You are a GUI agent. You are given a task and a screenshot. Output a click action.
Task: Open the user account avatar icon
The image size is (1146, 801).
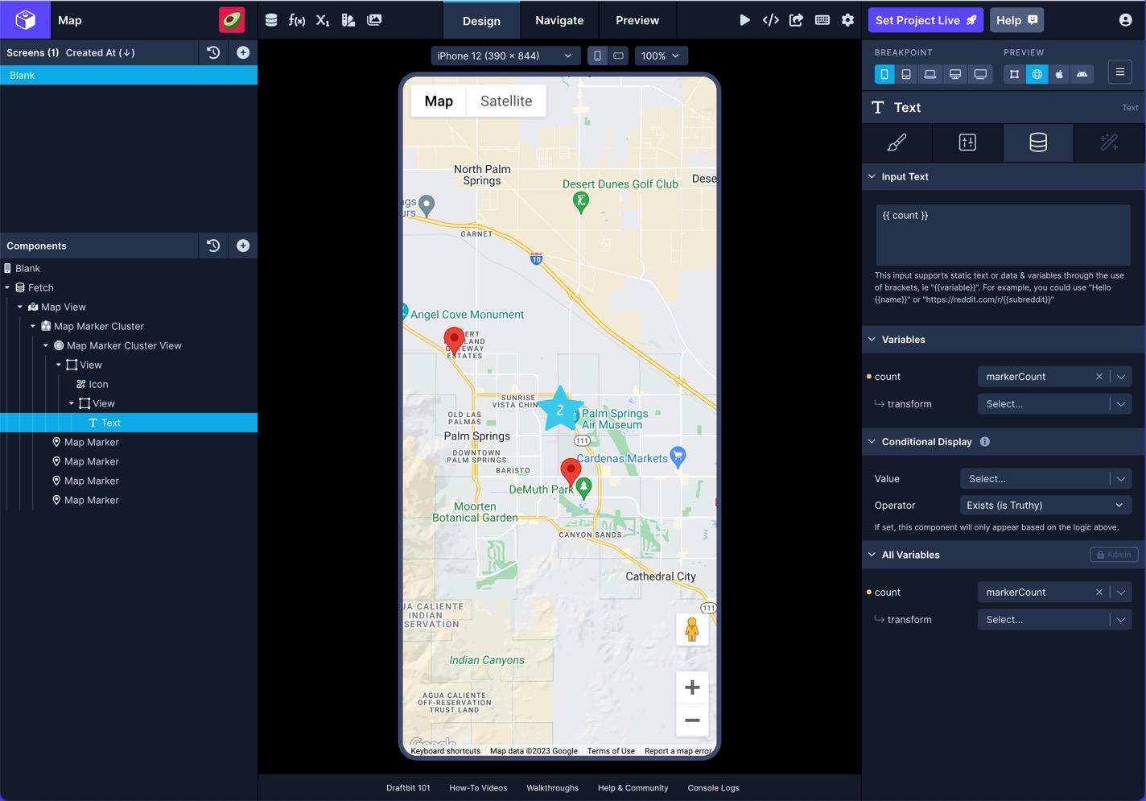(1125, 20)
